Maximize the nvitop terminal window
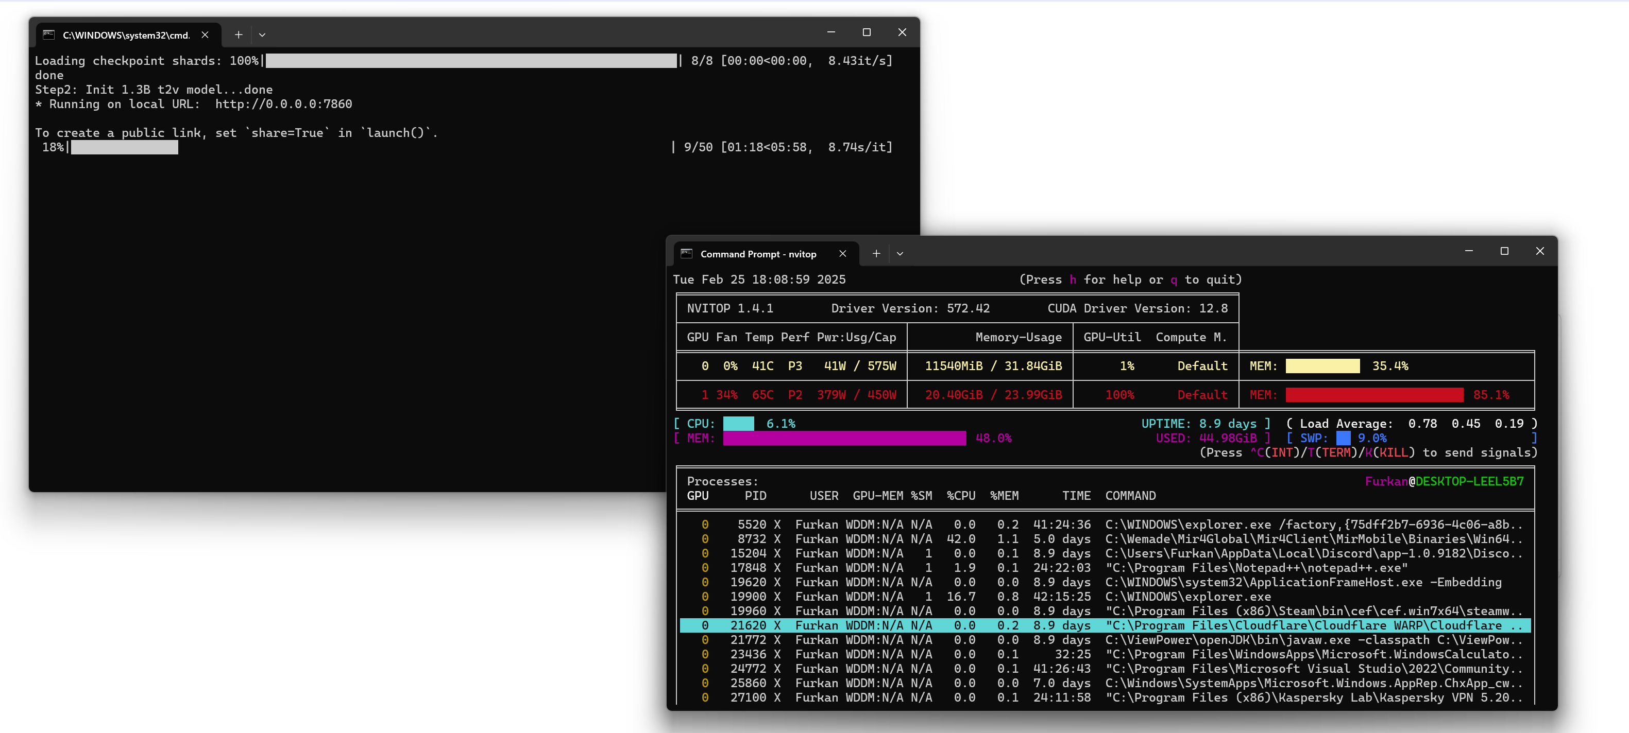The width and height of the screenshot is (1629, 733). [x=1504, y=251]
